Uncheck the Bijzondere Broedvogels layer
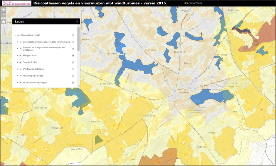Viewport: 276px width, 166px height. pos(20,83)
